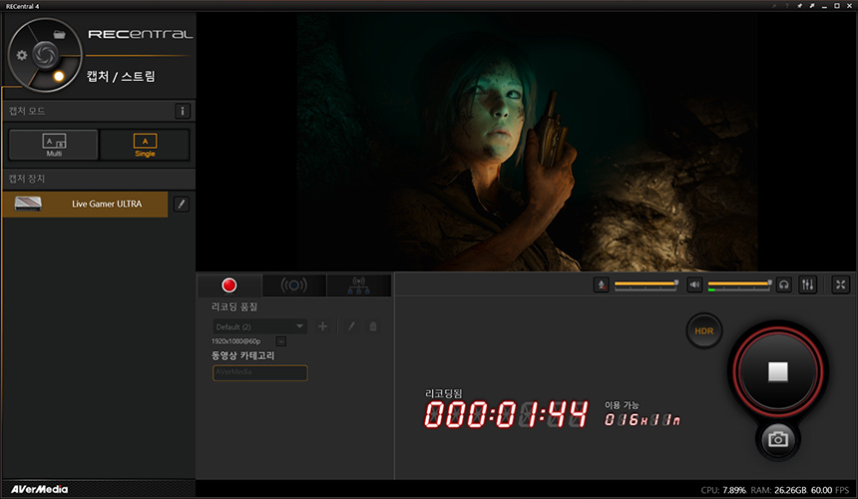Open the multi-stream network tab
Image resolution: width=858 pixels, height=499 pixels.
click(358, 285)
